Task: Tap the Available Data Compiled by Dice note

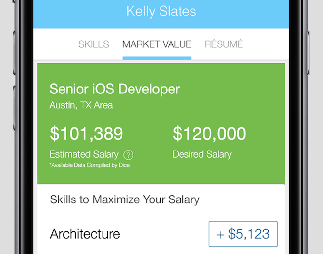Action: (89, 165)
